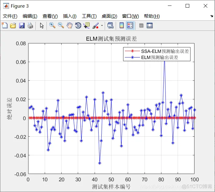
Task: Open a file via folder icon
Action: click(x=13, y=26)
